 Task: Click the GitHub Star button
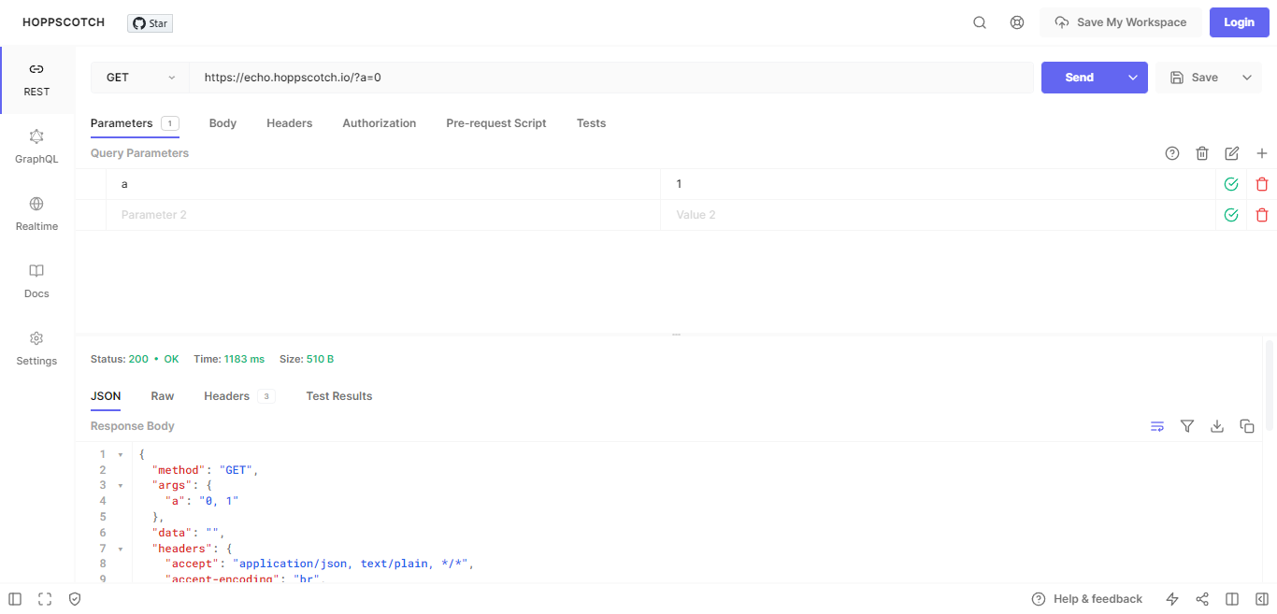point(150,23)
